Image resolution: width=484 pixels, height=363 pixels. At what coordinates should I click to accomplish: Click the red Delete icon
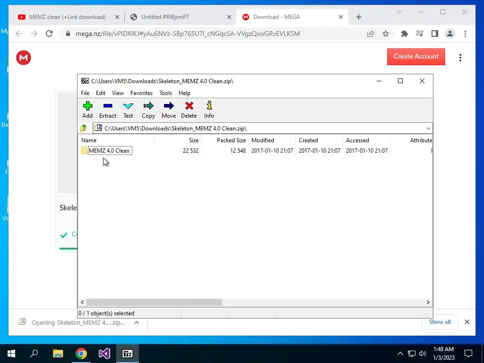pyautogui.click(x=189, y=110)
